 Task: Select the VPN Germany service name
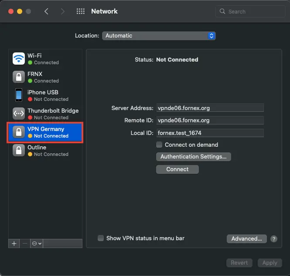(x=46, y=129)
